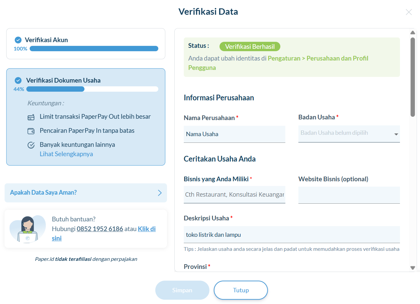
Task: Click the scroll down arrow of form scrollbar
Action: click(413, 268)
